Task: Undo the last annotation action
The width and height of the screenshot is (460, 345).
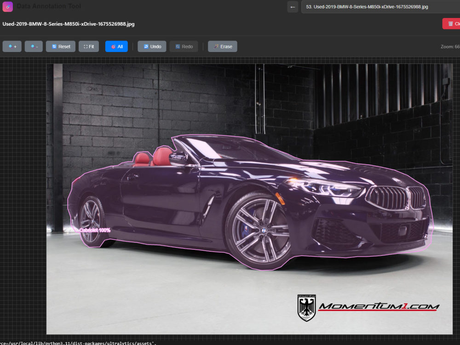Action: [152, 46]
